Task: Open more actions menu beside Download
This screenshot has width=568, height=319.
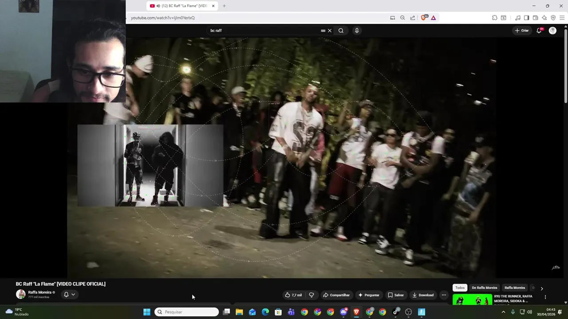Action: click(443, 295)
